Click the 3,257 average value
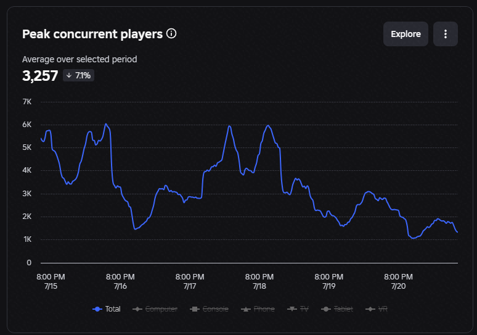The image size is (477, 335). [40, 76]
